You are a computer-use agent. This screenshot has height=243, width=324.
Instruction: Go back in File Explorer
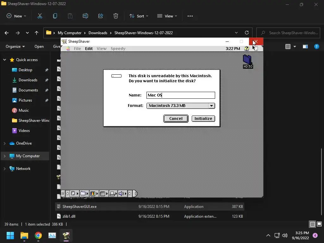[7, 33]
